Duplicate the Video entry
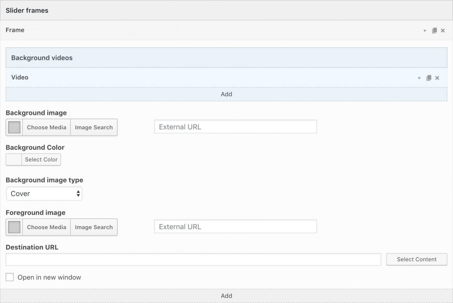 (x=428, y=77)
